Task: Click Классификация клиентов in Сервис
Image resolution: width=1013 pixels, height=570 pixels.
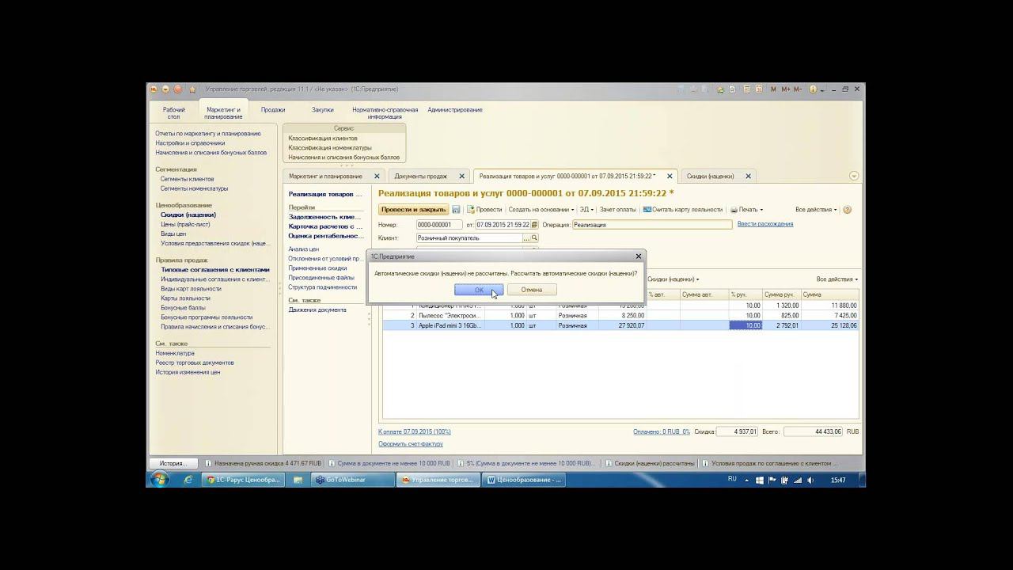Action: click(323, 139)
